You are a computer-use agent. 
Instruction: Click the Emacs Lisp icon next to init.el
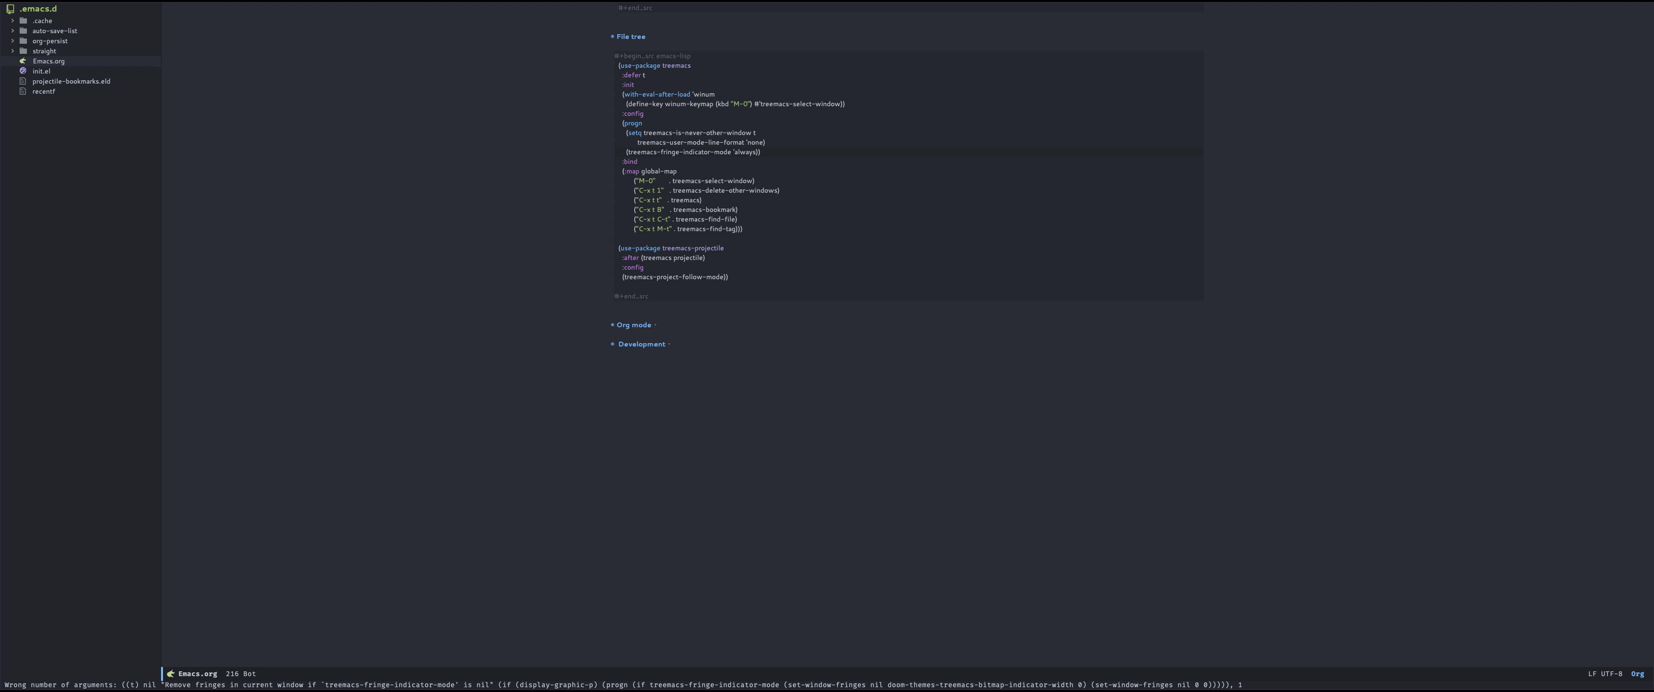click(23, 71)
